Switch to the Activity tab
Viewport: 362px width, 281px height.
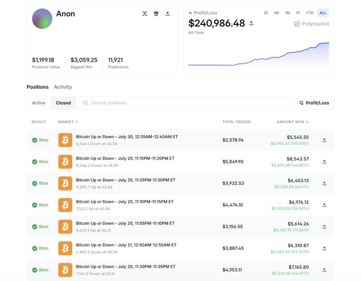tap(63, 87)
